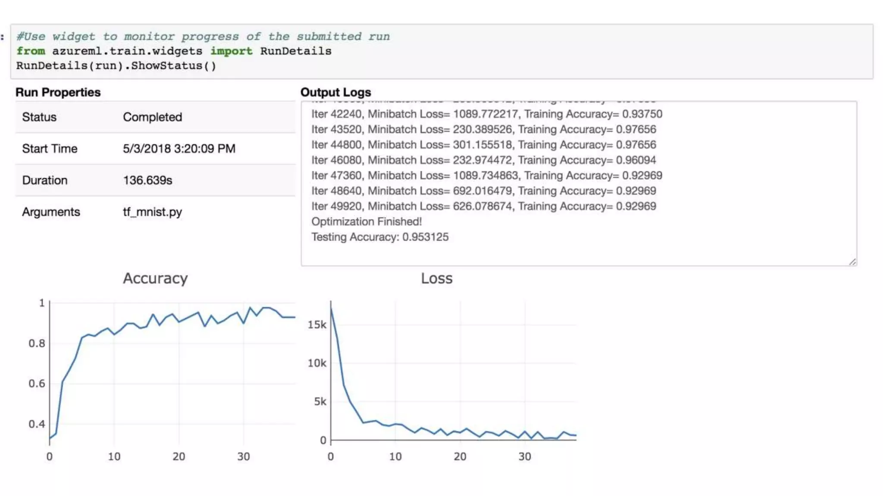Click the log line 'Iter 43520'
This screenshot has height=496, width=883.
[x=484, y=129]
